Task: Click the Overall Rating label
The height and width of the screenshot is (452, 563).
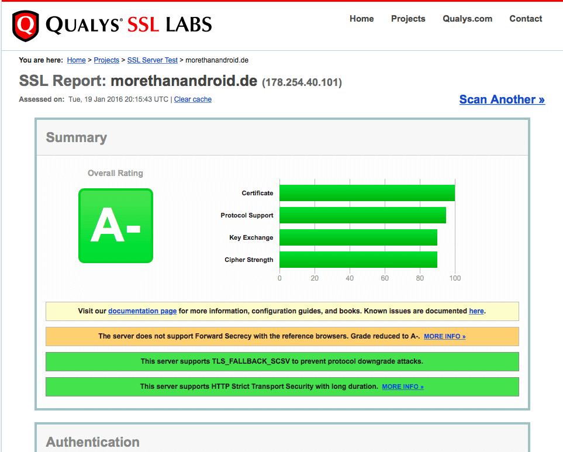Action: (x=115, y=173)
